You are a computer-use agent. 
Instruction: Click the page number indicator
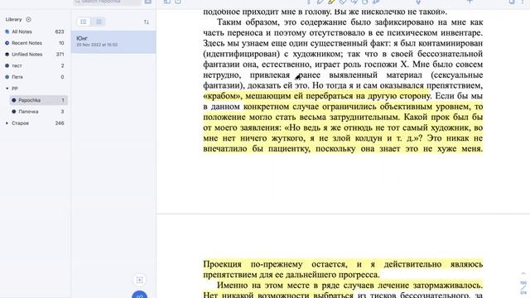click(523, 287)
